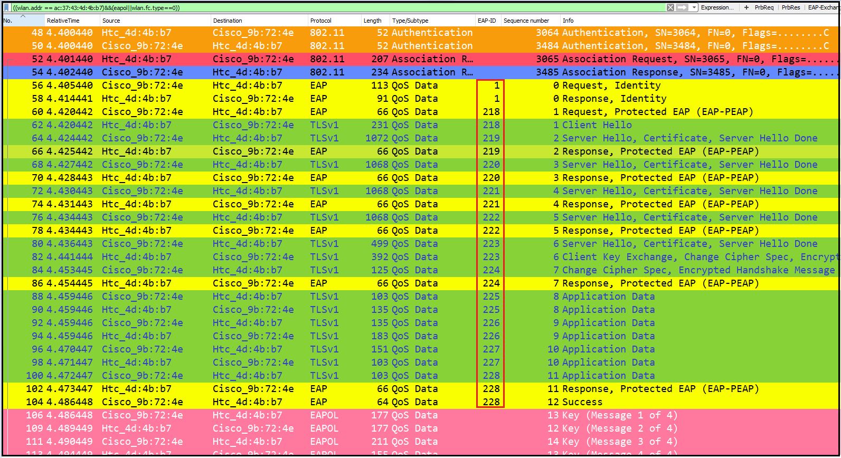Select packet 84 'Change Cipher Spec' row

coord(420,270)
